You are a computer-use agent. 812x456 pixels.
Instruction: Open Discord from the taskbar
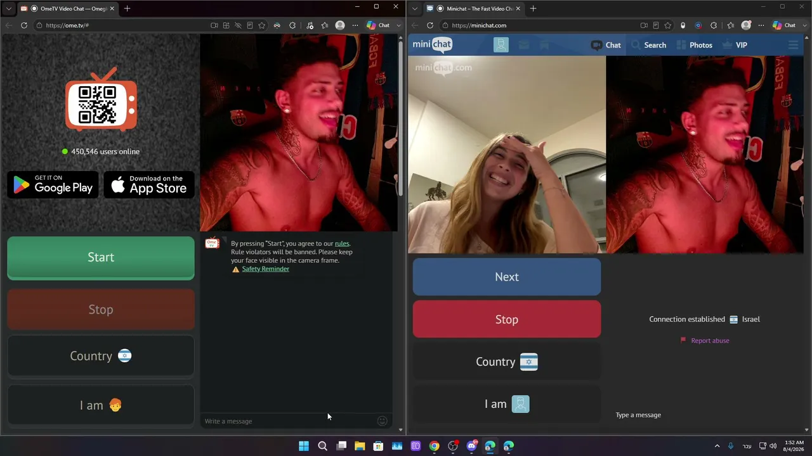pyautogui.click(x=471, y=446)
